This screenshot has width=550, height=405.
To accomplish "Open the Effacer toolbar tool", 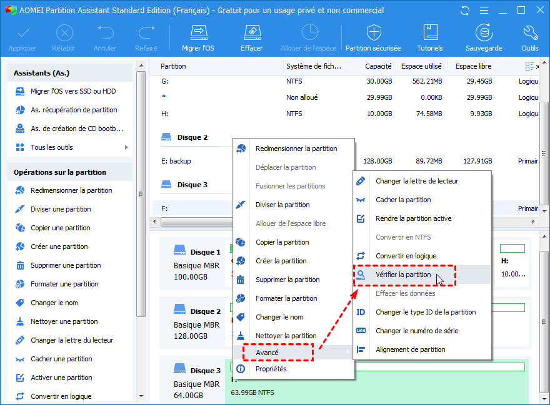I will [252, 38].
